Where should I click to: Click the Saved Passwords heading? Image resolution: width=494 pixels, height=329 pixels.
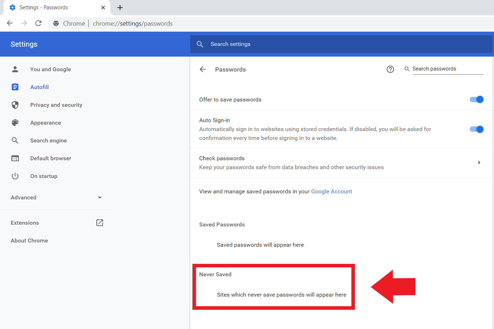(x=222, y=224)
